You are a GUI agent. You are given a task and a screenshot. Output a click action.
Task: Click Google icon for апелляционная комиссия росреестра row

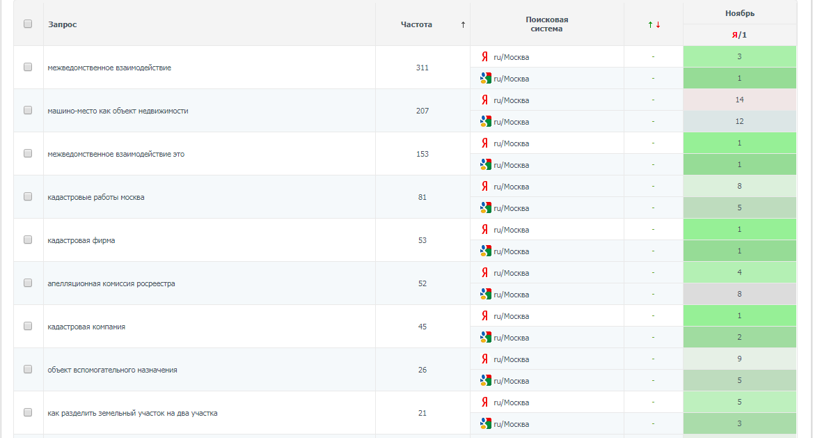point(485,295)
